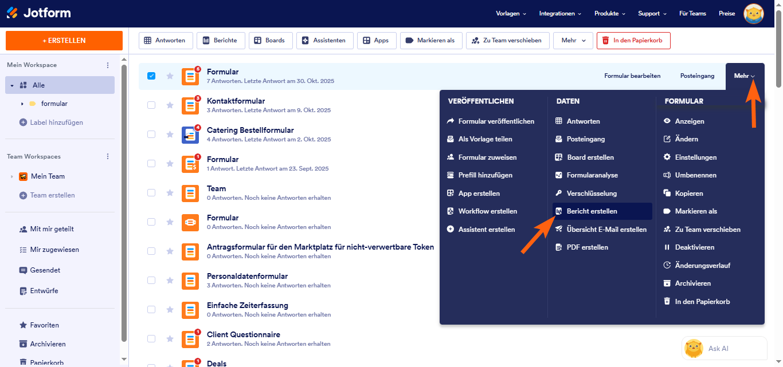
Task: Open the user avatar profile menu
Action: pos(753,14)
